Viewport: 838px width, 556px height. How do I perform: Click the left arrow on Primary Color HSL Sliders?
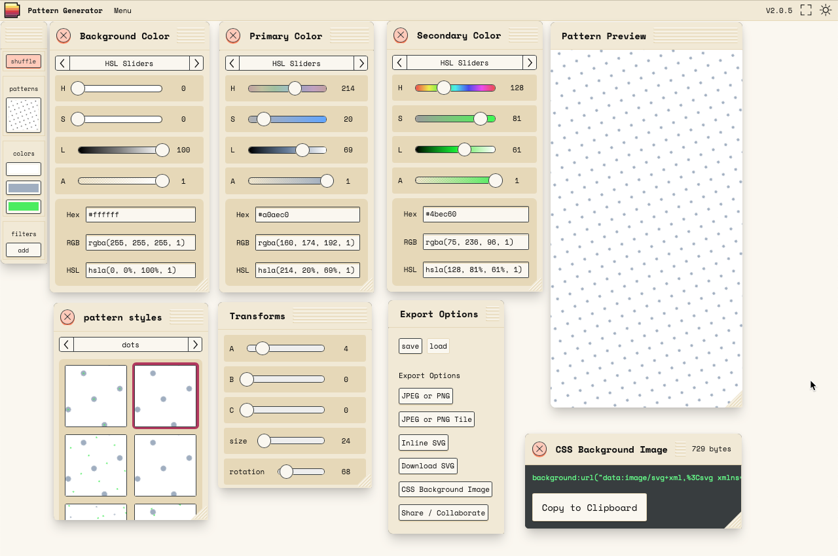(232, 63)
